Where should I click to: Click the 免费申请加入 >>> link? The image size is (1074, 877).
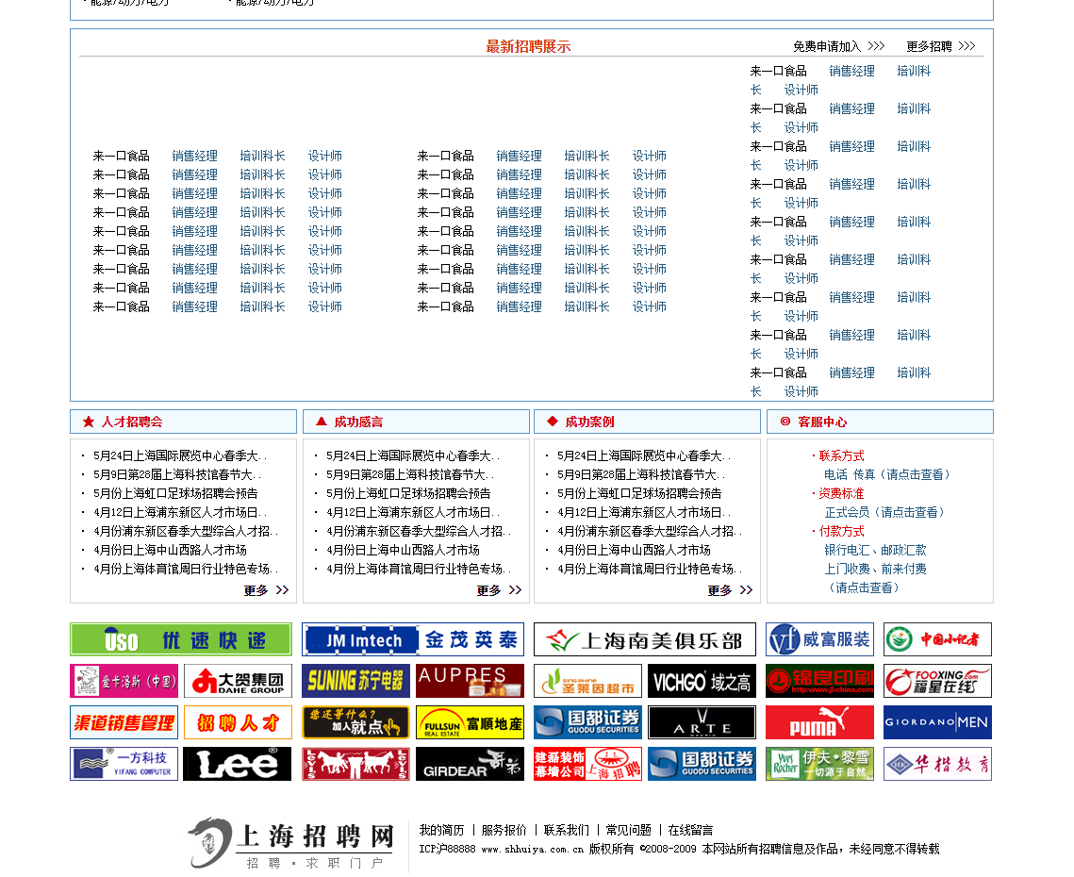point(839,46)
